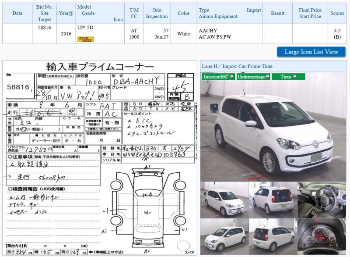Click the Type Aircon Equipment column header

(230, 13)
